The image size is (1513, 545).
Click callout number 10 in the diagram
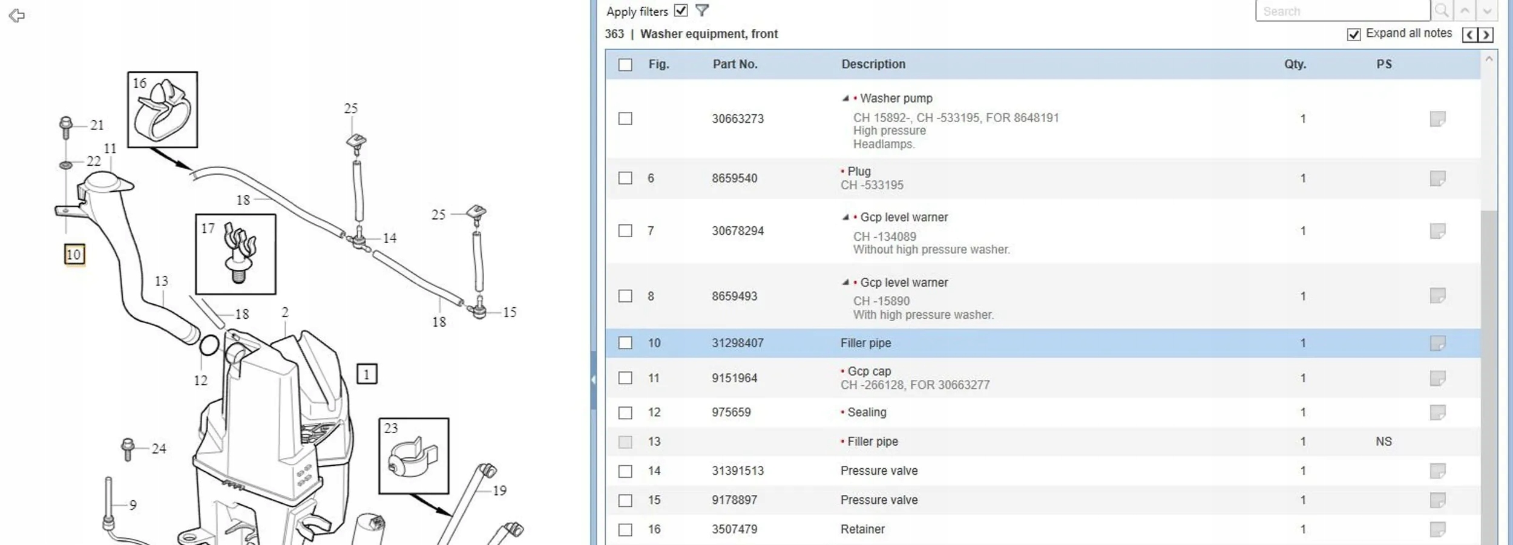point(74,255)
